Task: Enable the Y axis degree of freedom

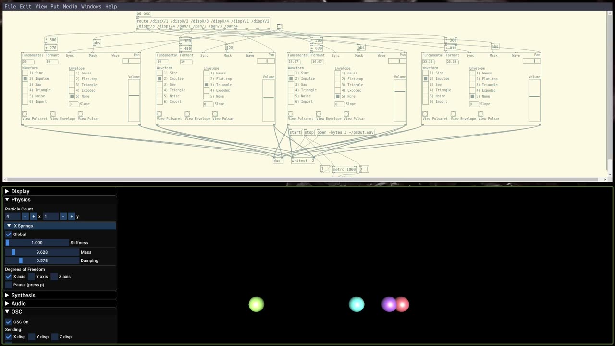Action: click(32, 276)
